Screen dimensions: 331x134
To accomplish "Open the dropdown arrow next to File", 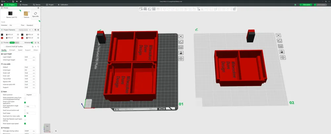I will tap(8, 1).
